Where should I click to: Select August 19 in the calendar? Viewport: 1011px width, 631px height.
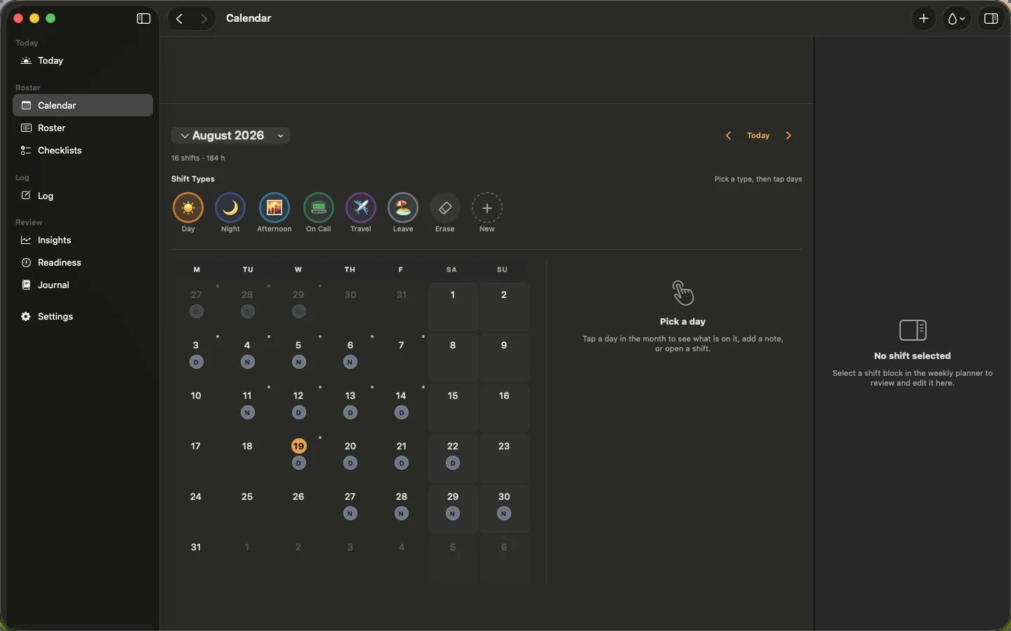coord(300,459)
